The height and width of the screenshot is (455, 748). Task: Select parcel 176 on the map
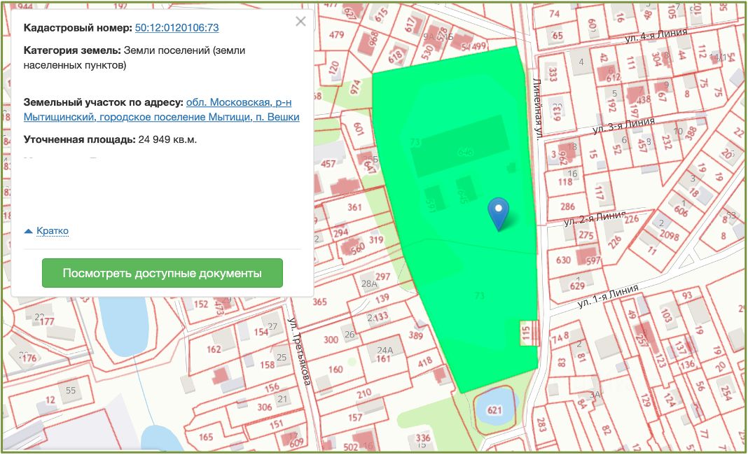(29, 357)
